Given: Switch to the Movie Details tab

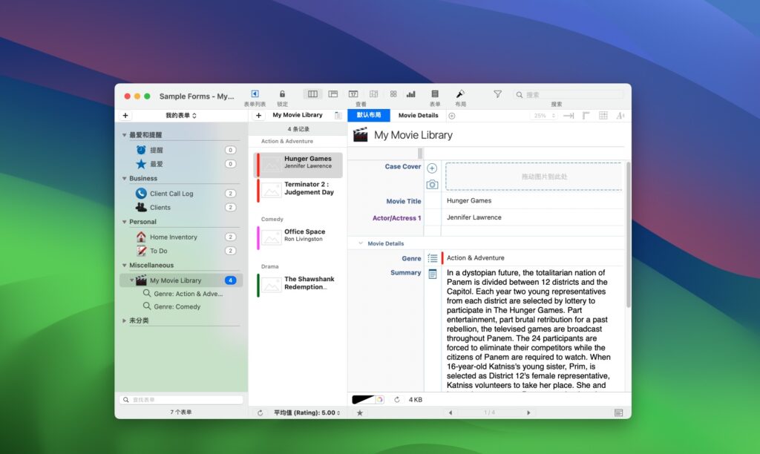Looking at the screenshot, I should 417,115.
